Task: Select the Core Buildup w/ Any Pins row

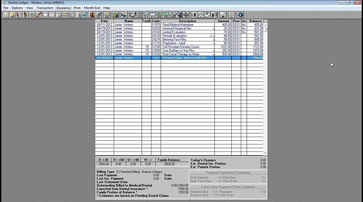Action: pos(179,50)
